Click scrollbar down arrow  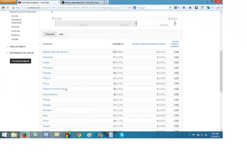(x=221, y=130)
